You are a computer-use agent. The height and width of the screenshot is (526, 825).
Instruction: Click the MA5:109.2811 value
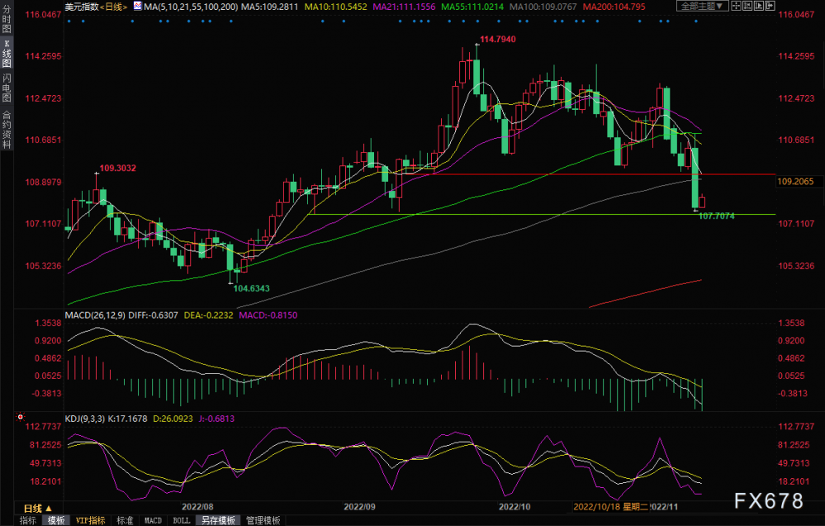(x=269, y=7)
